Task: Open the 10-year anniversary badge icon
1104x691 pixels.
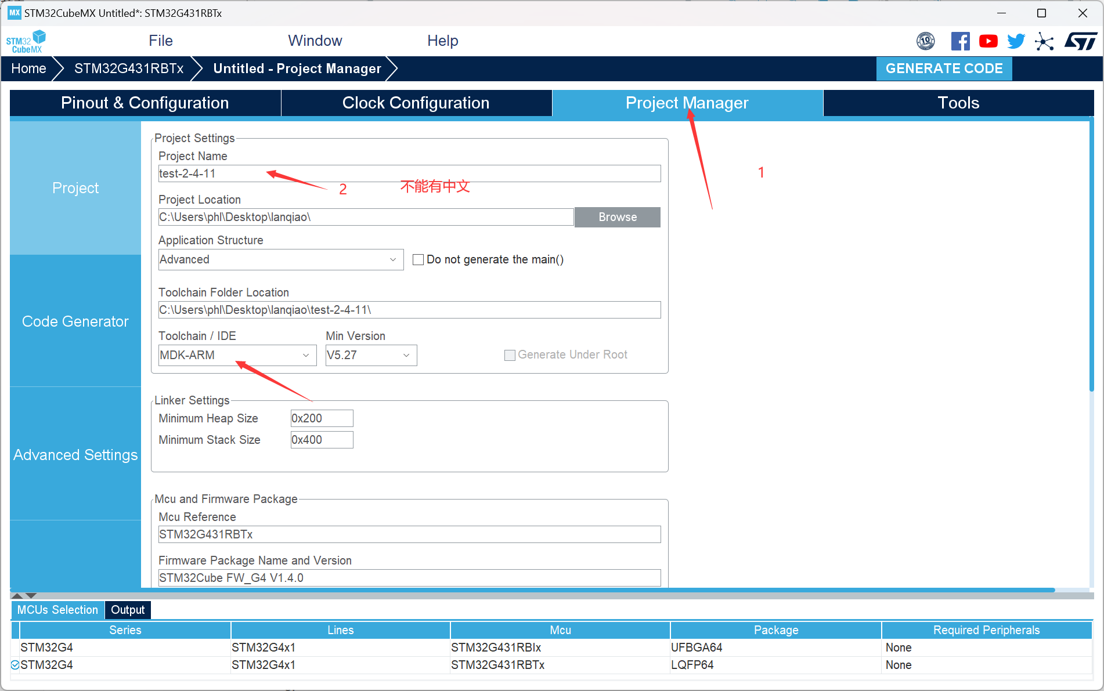Action: click(926, 41)
